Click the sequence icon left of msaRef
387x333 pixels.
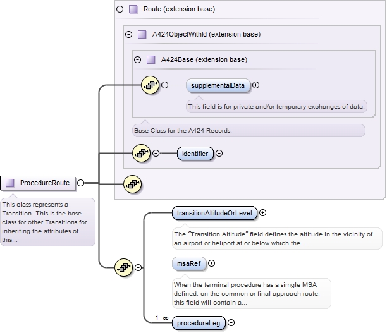click(124, 267)
